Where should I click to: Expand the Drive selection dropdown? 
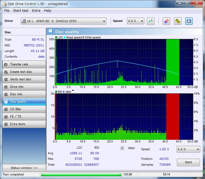64,21
